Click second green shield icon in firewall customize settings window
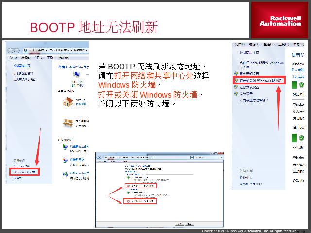 click(128, 192)
